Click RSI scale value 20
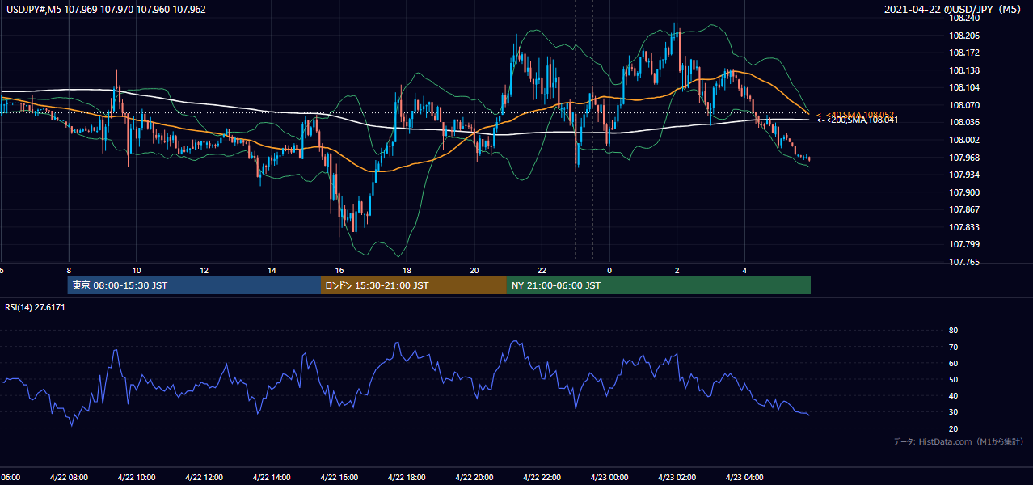The height and width of the screenshot is (485, 1033). click(953, 428)
